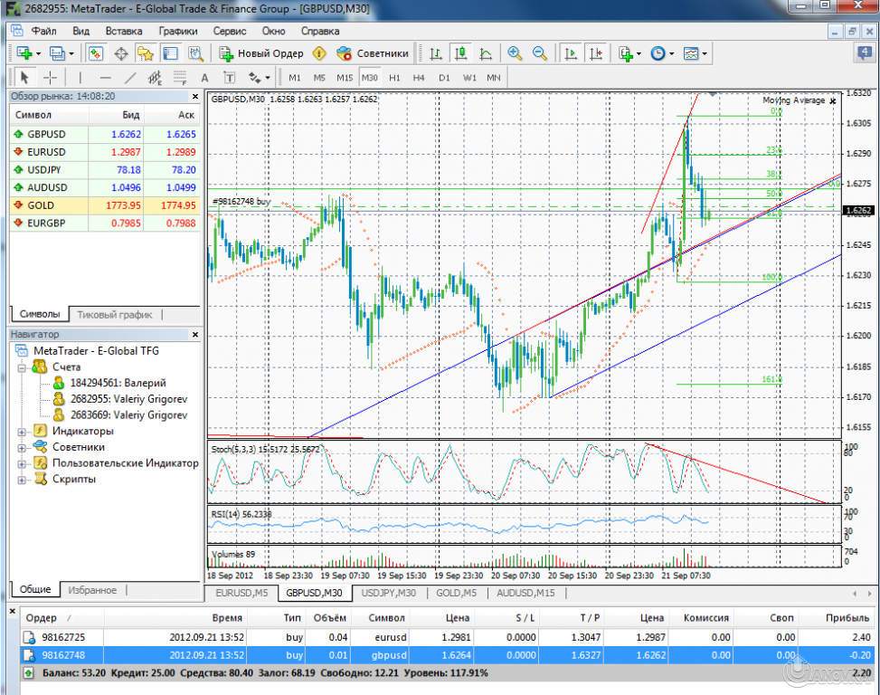Enable the Советники expert advisors toggle
This screenshot has height=695, width=880.
374,54
